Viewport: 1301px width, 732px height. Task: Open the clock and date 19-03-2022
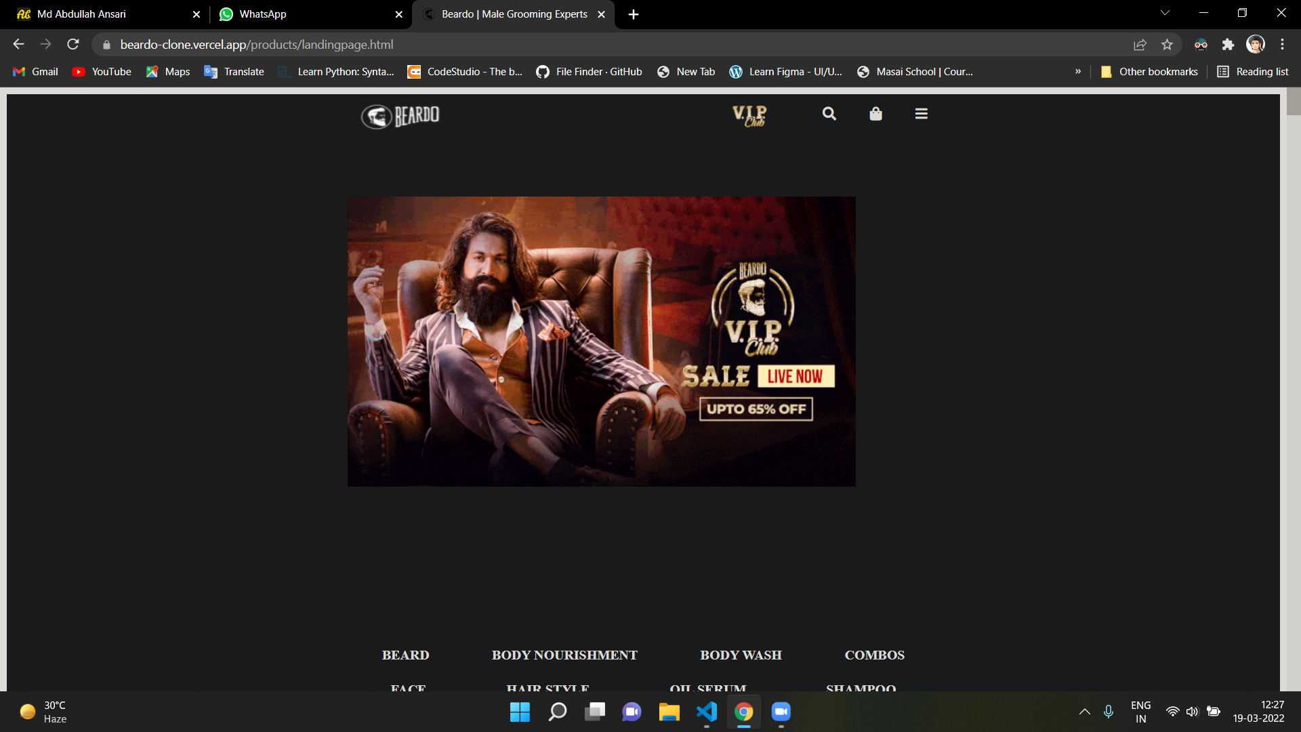click(x=1258, y=712)
